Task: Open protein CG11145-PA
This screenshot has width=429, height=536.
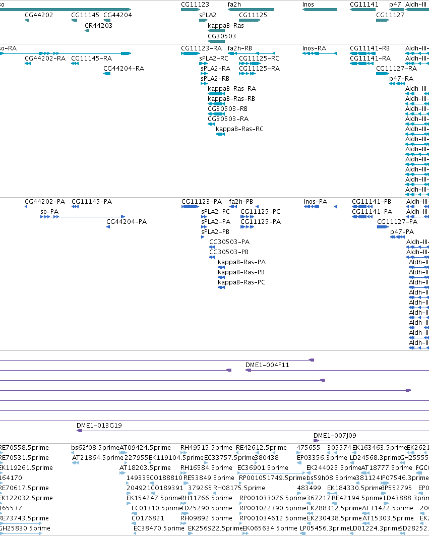Action: 92,202
